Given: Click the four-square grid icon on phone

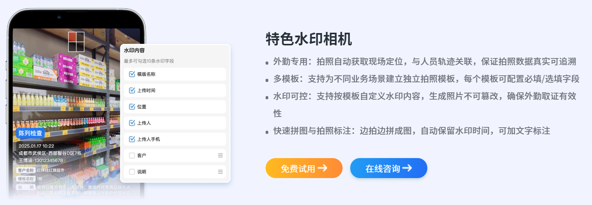Looking at the screenshot, I should pyautogui.click(x=76, y=42).
